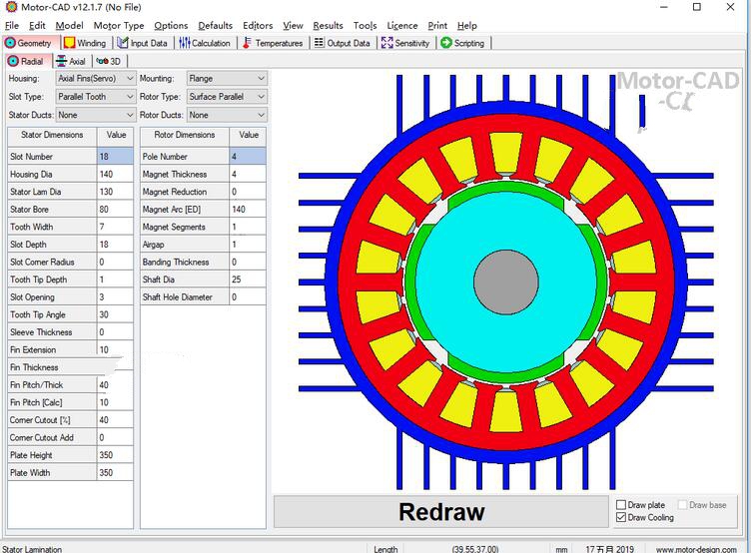Image resolution: width=752 pixels, height=553 pixels.
Task: Open the Results menu
Action: pos(328,25)
